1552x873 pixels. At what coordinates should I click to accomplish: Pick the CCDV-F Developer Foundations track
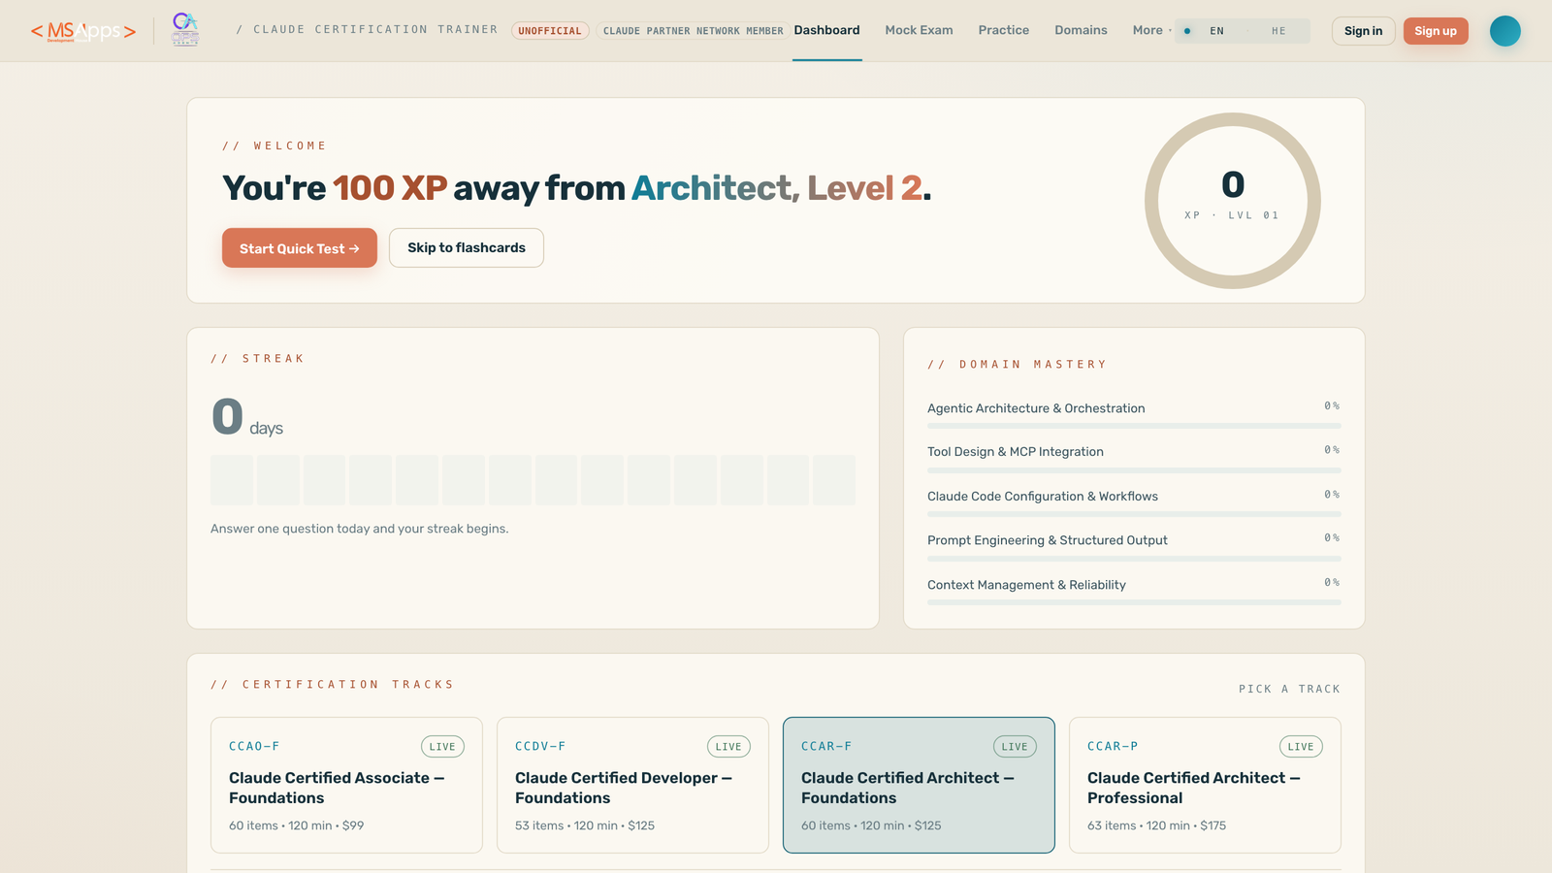[x=632, y=785]
